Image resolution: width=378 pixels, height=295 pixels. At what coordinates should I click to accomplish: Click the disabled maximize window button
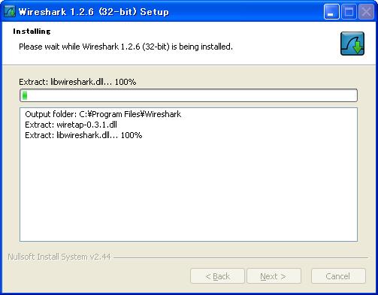pyautogui.click(x=349, y=11)
